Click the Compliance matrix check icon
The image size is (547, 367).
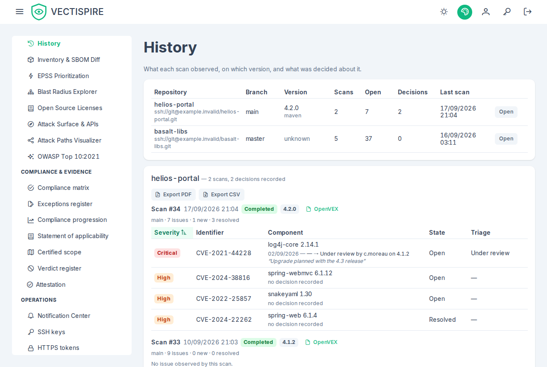click(x=31, y=188)
